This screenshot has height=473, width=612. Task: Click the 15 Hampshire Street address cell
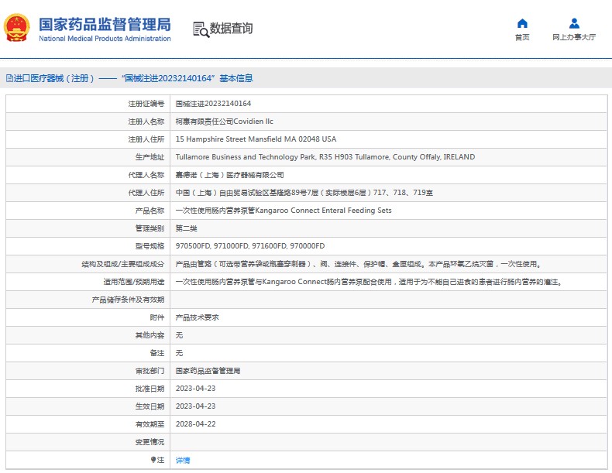coord(256,139)
